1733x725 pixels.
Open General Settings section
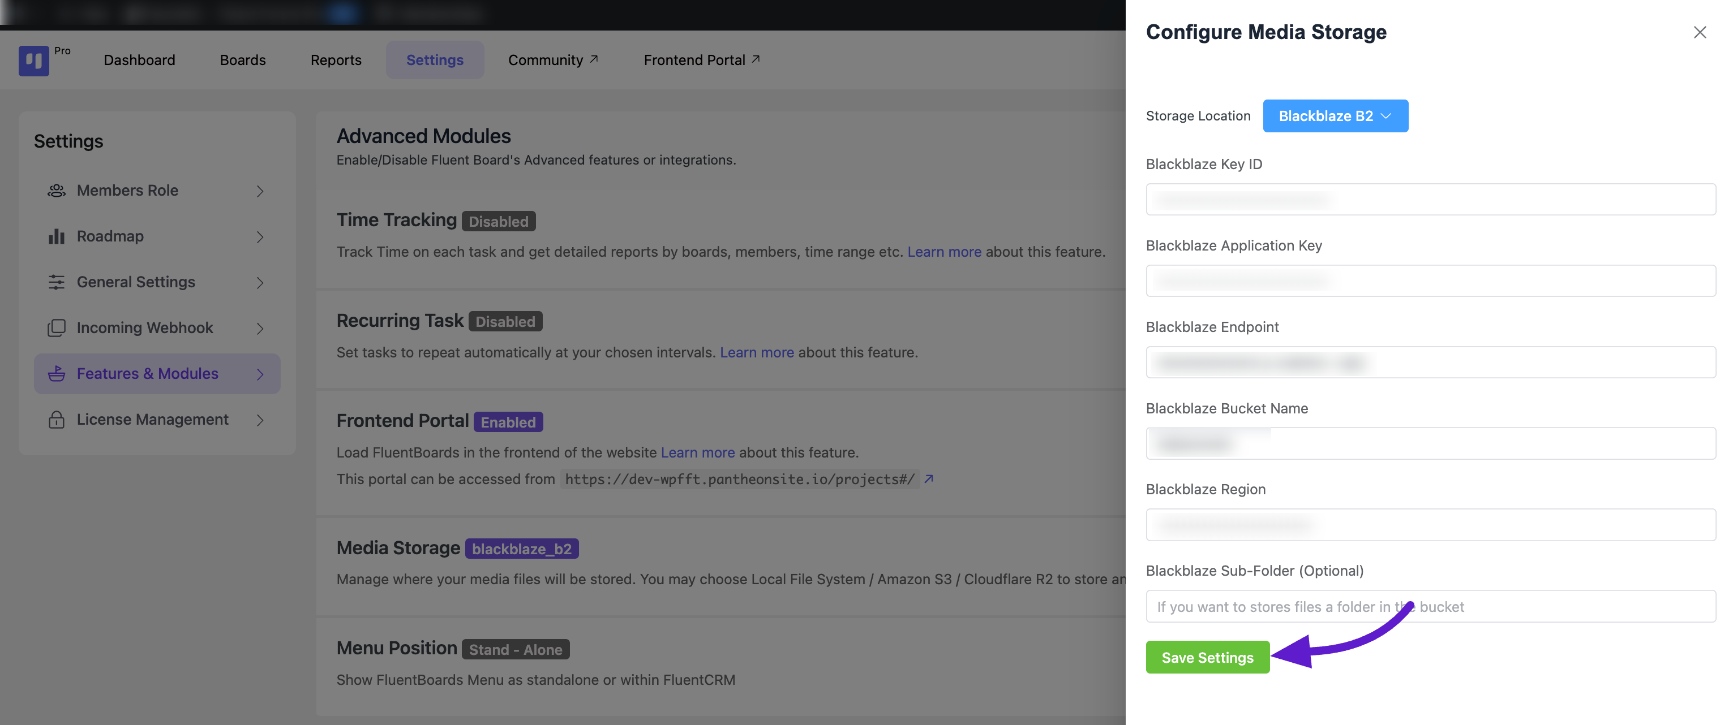click(x=157, y=282)
